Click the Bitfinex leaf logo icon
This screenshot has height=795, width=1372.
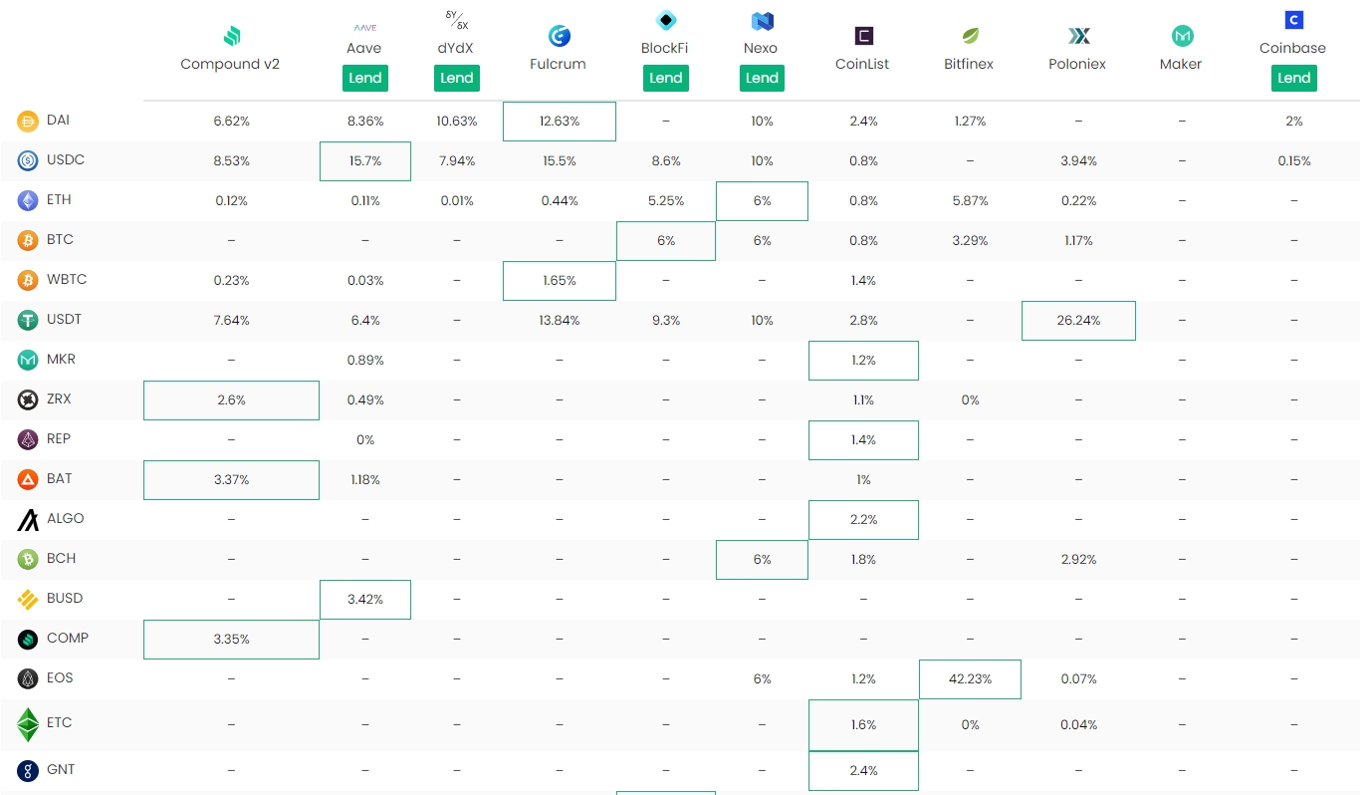[969, 37]
